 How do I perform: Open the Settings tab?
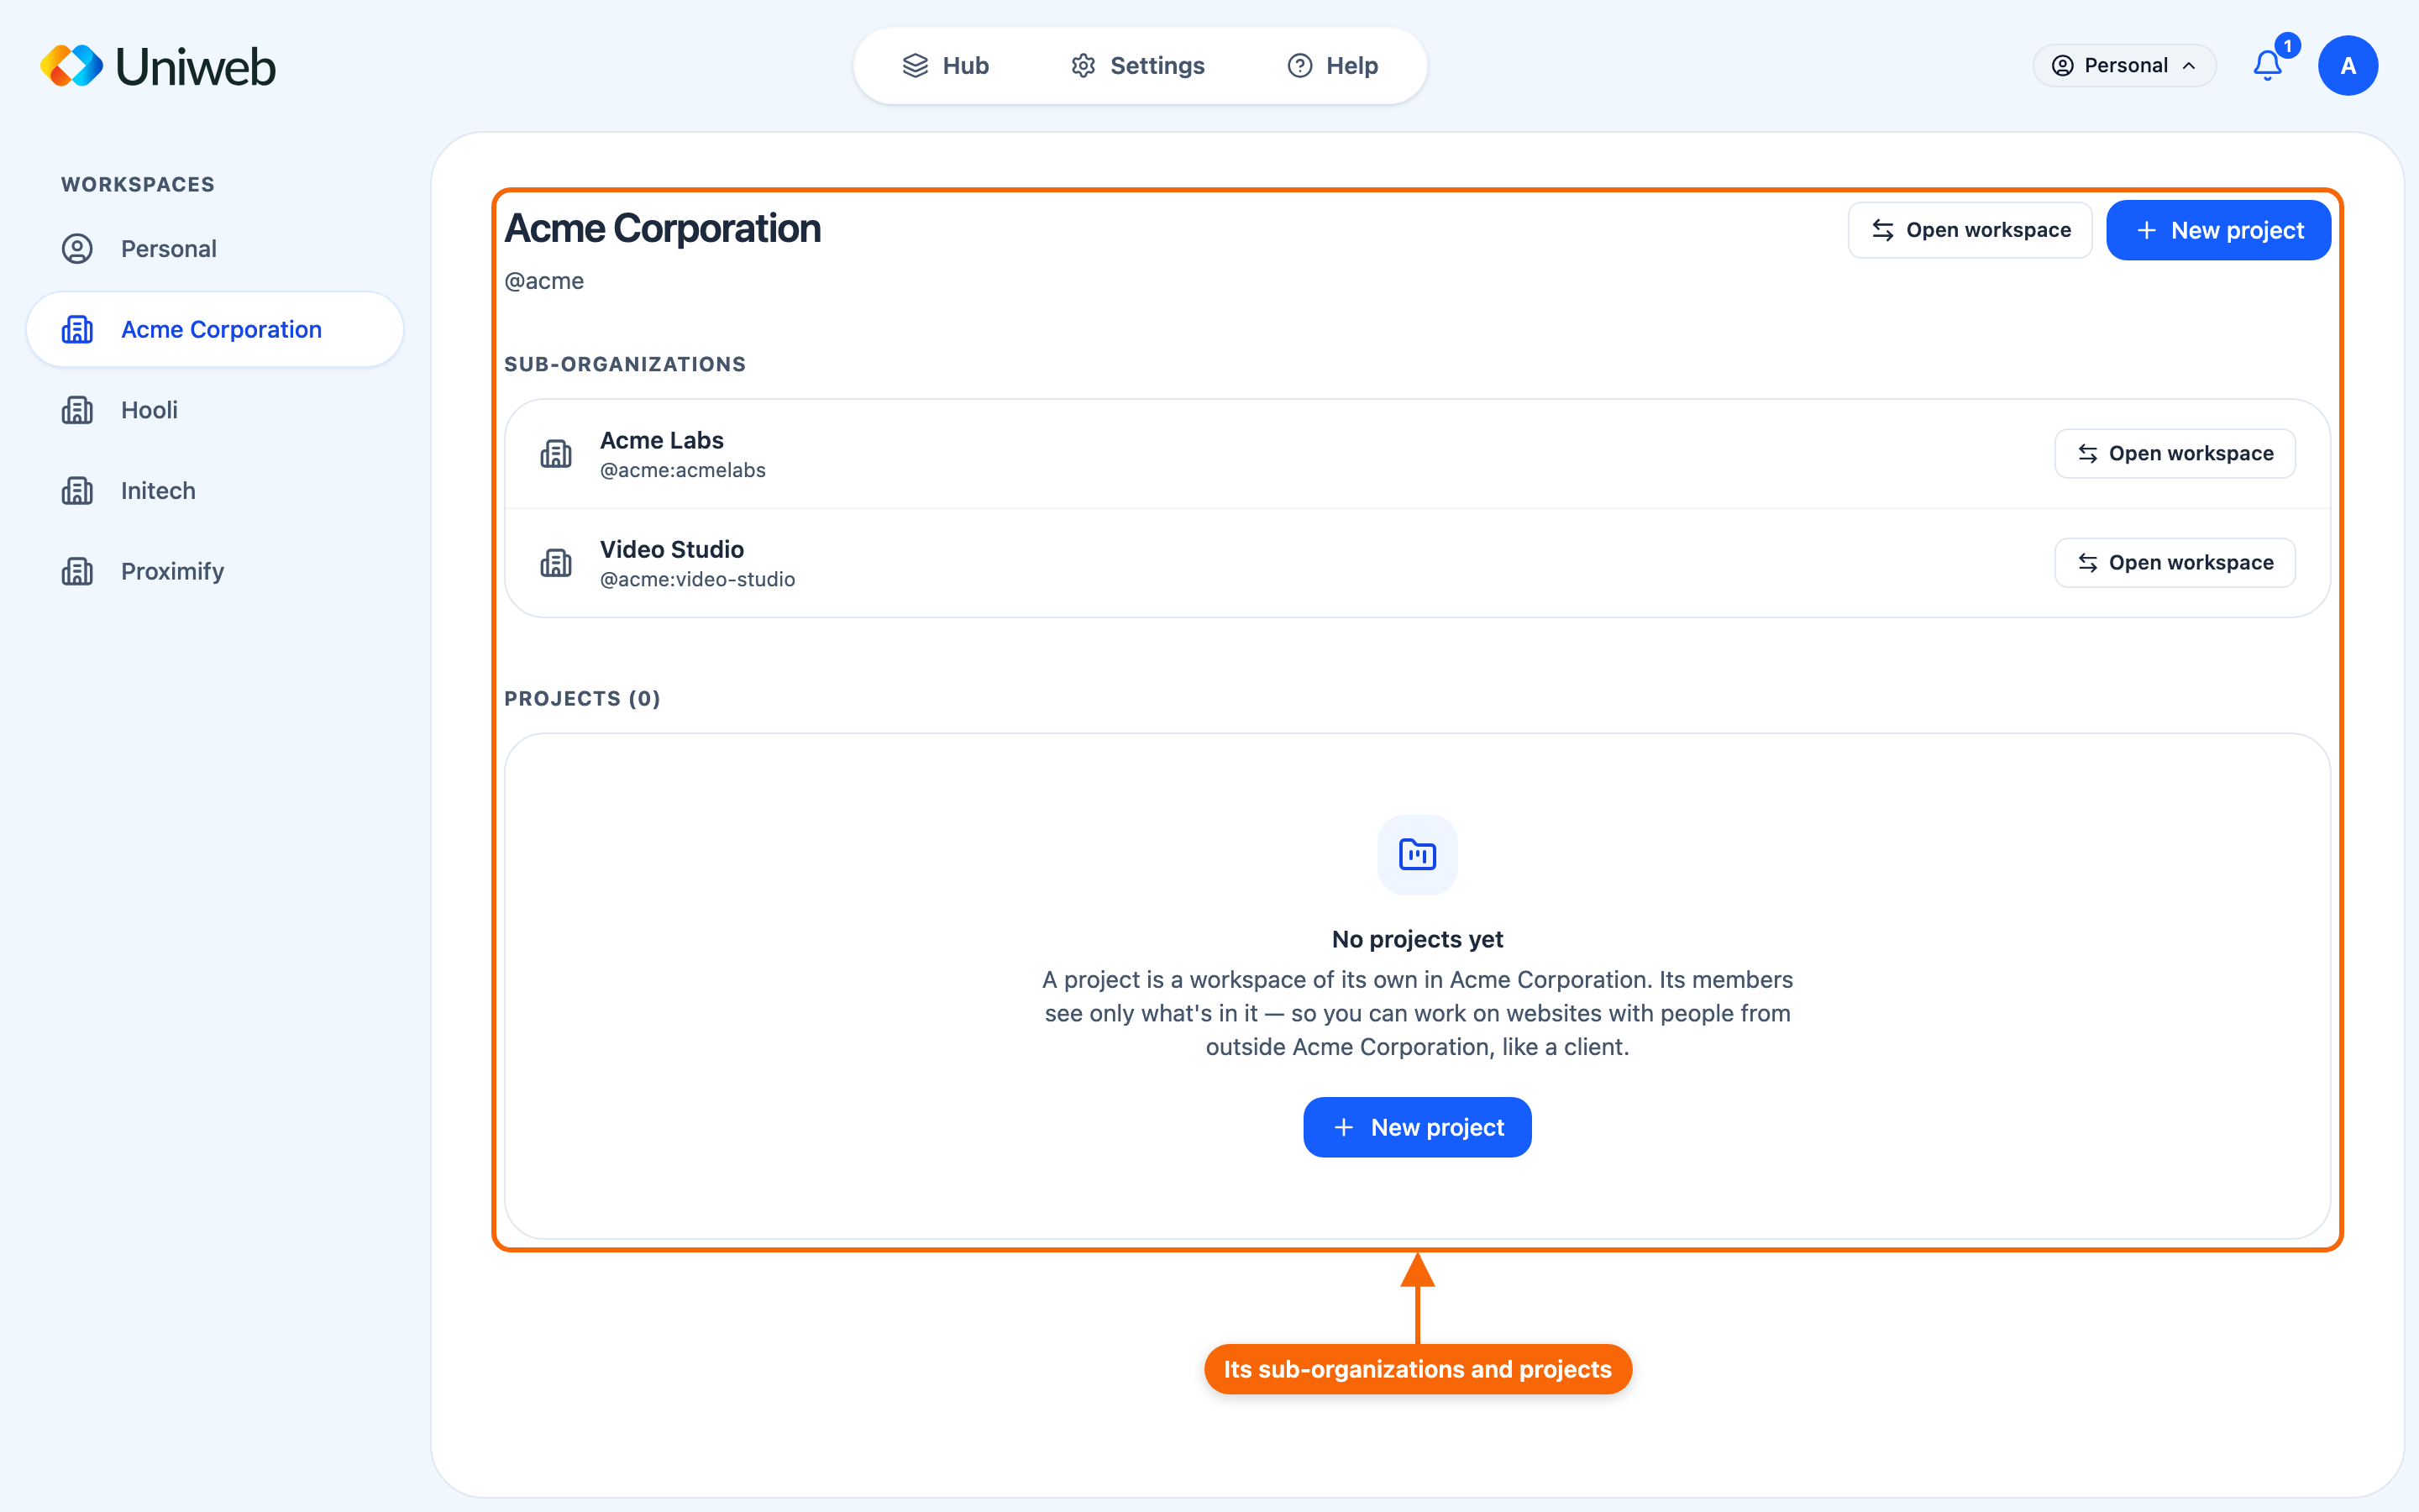(1137, 66)
